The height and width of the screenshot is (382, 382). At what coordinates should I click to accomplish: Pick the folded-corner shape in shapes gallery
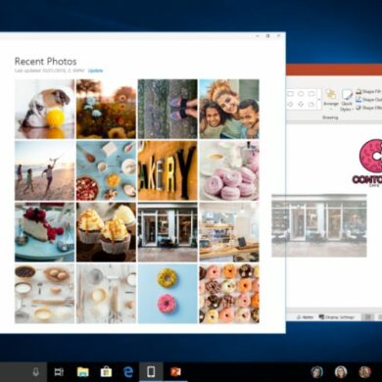pyautogui.click(x=311, y=105)
